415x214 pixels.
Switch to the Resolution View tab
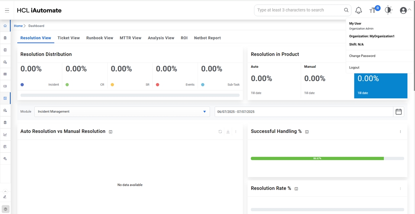[x=36, y=38]
